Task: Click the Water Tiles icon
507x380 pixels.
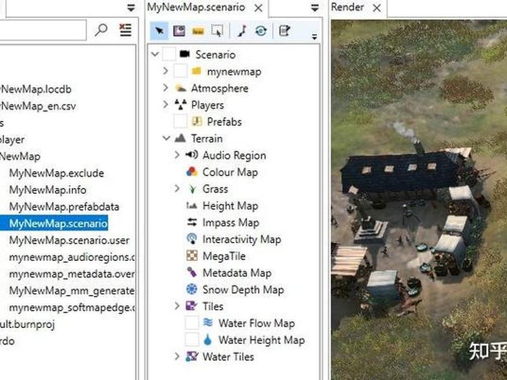Action: [192, 357]
